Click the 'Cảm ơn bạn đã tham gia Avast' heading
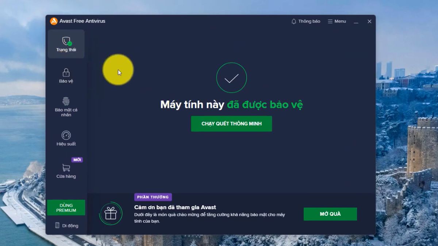The height and width of the screenshot is (246, 438). [175, 207]
